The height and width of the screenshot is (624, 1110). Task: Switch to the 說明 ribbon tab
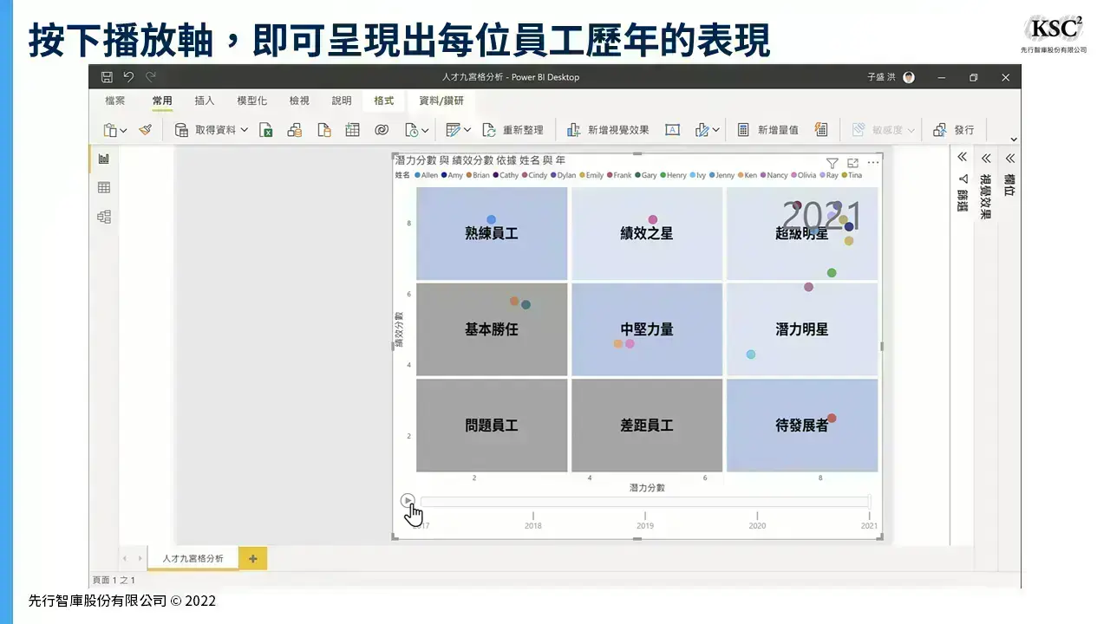tap(342, 101)
